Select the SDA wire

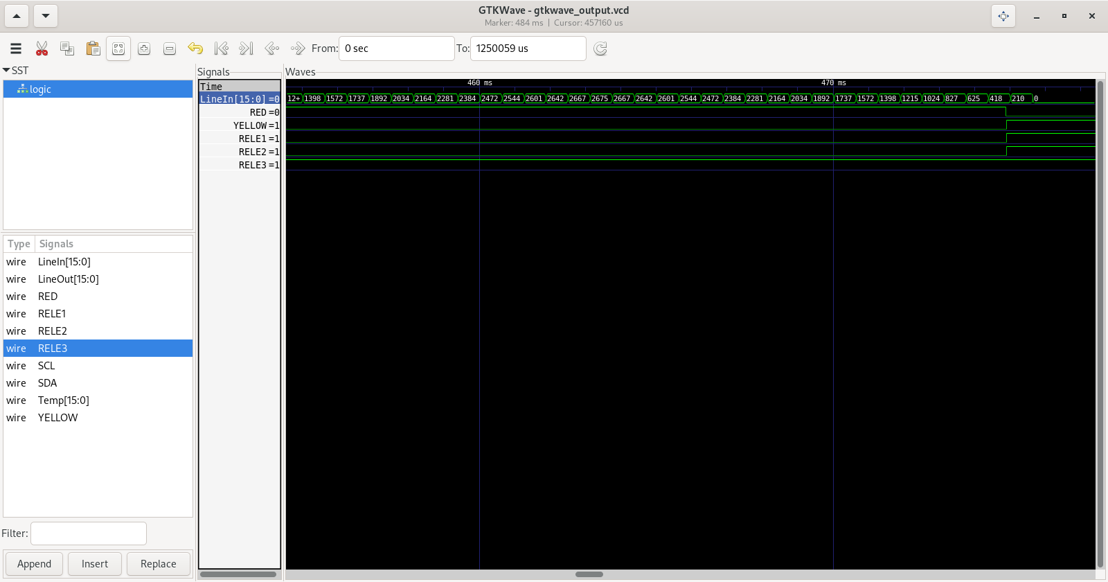click(98, 383)
